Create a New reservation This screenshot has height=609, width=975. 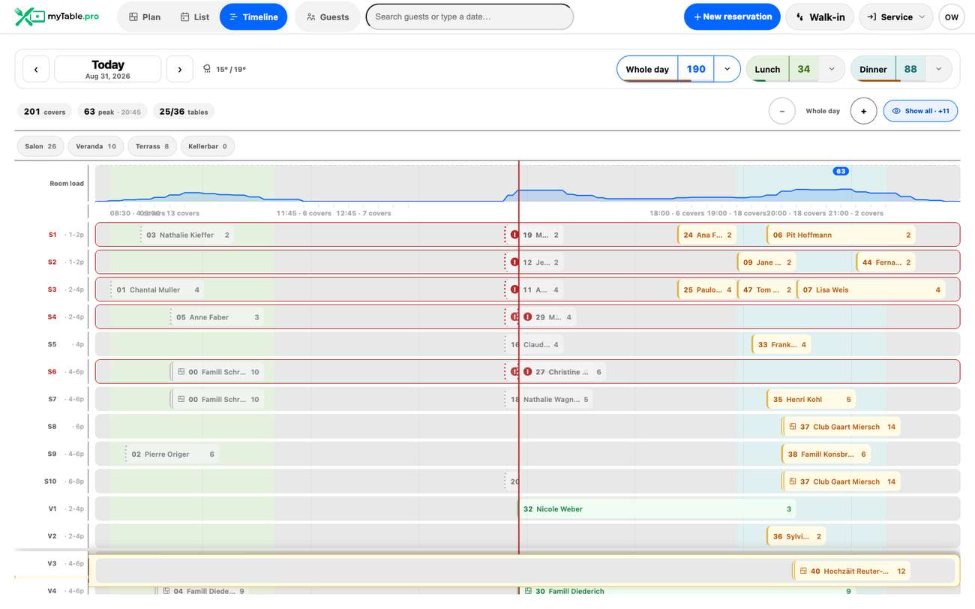[732, 16]
